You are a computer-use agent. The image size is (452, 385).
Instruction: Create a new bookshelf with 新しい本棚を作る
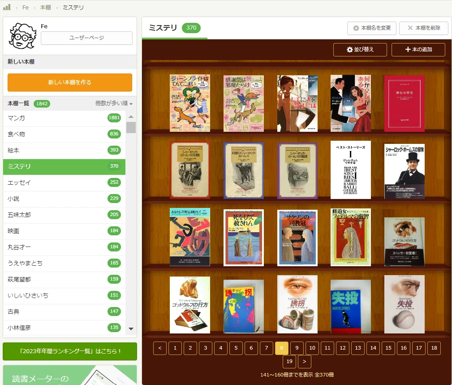[70, 82]
